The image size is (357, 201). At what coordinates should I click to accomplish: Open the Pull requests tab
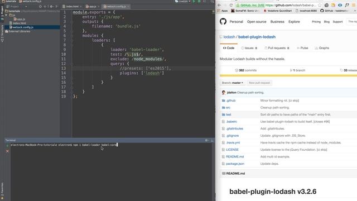pos(277,48)
